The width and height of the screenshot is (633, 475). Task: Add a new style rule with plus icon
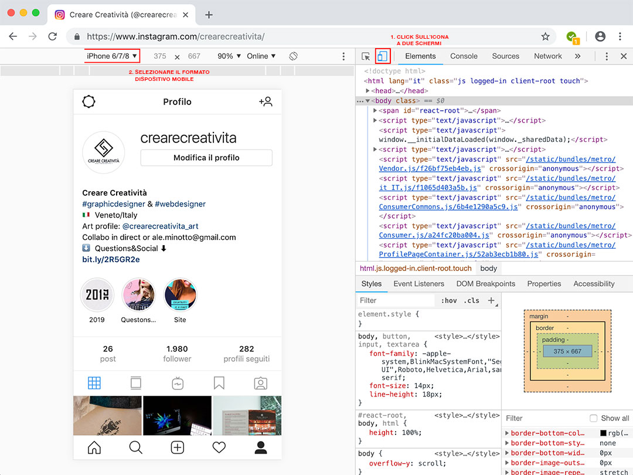(x=491, y=300)
